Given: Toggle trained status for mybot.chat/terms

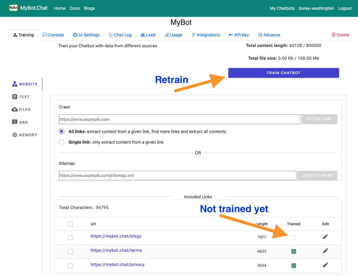Looking at the screenshot, I should [x=293, y=251].
